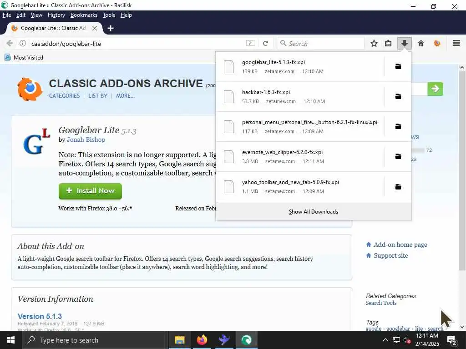Close the downloads panel via download arrow button
Screen dimensions: 466x349
[404, 44]
